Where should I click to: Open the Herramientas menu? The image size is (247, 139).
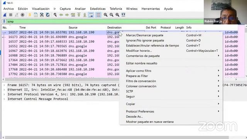click(x=151, y=8)
